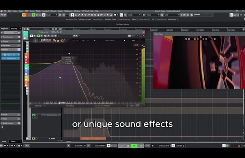
Task: Click the Pro-Q 3 output level meter
Action: coord(143,76)
